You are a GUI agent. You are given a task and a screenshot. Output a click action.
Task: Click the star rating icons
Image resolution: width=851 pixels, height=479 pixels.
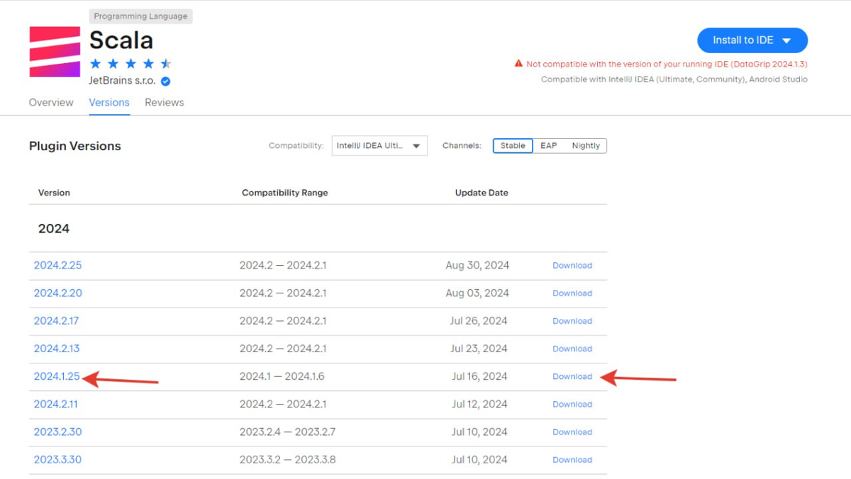(x=130, y=64)
